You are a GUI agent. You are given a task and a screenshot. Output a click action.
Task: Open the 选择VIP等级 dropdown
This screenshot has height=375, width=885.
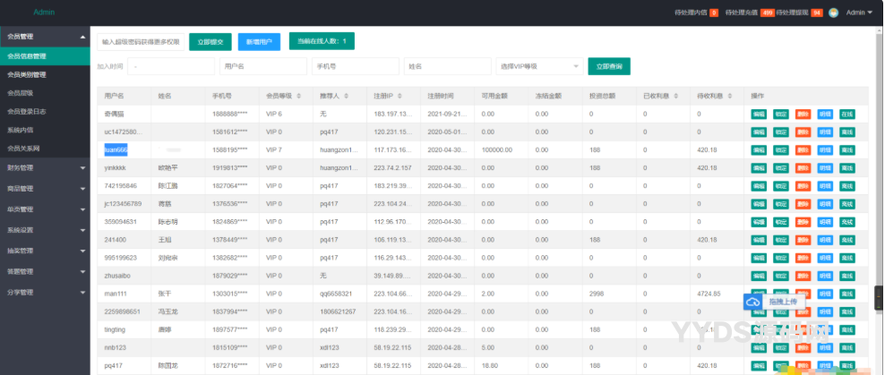[539, 66]
